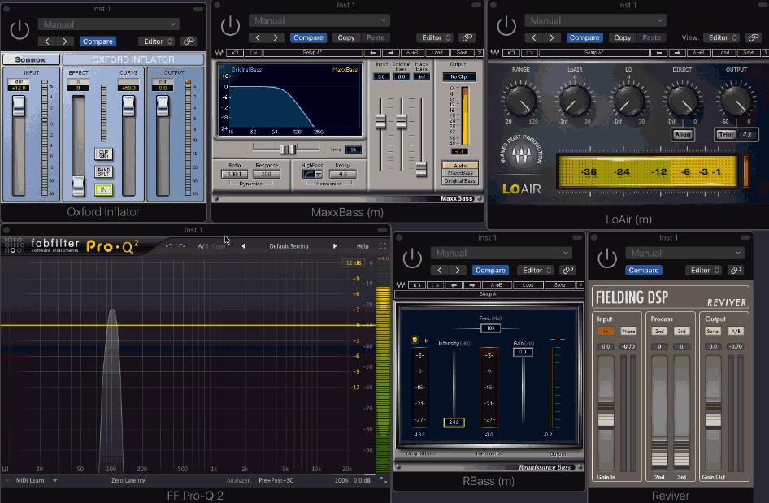Image resolution: width=769 pixels, height=503 pixels.
Task: Go to next preset in Oxford Inflator
Action: [x=65, y=41]
